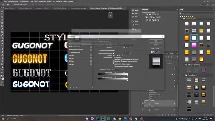Screen dimensions: 215x121
Task: Open the Image menu
Action: 24,1
